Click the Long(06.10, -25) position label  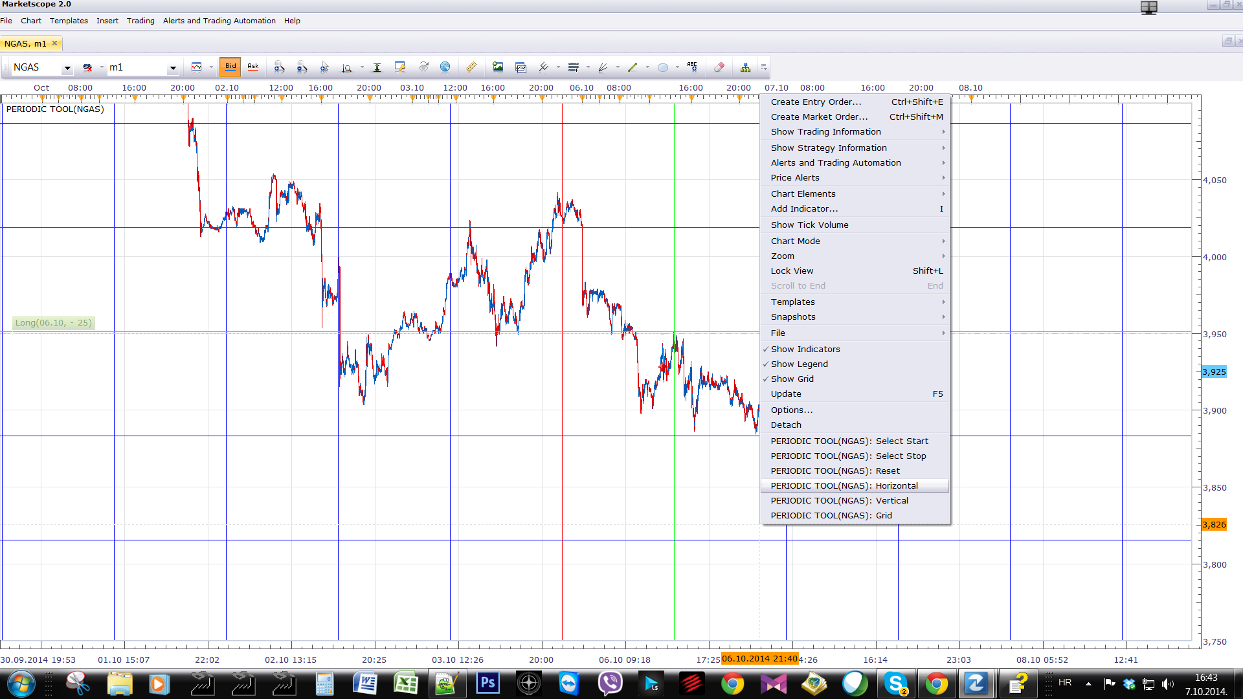(x=54, y=322)
